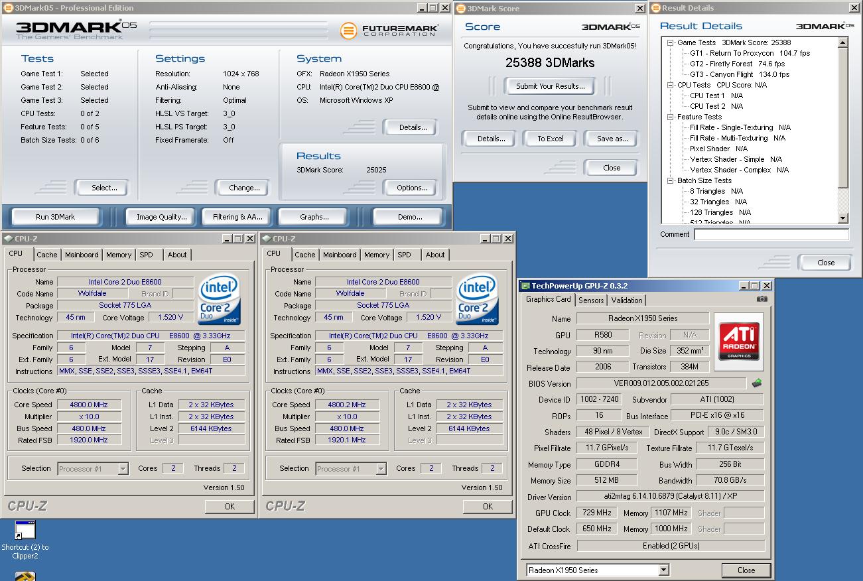
Task: Click the Run 3DMark button
Action: point(56,217)
